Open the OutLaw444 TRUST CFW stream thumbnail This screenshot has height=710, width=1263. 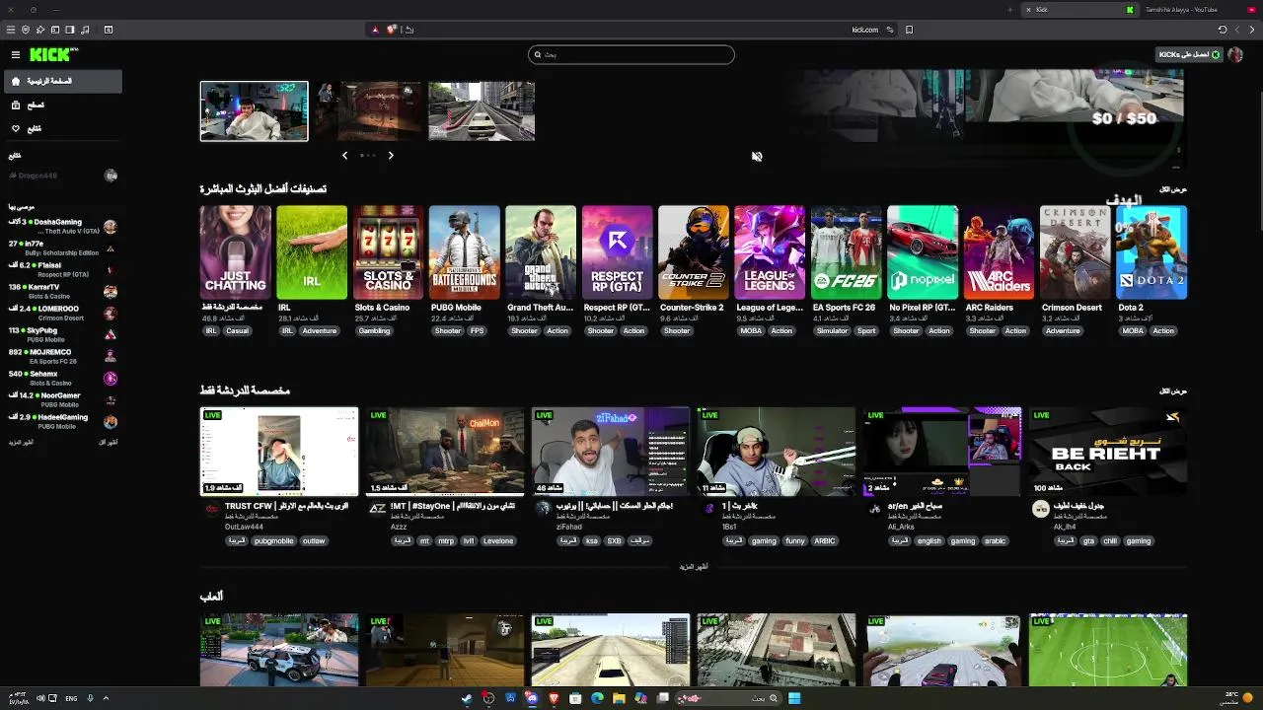pos(279,451)
